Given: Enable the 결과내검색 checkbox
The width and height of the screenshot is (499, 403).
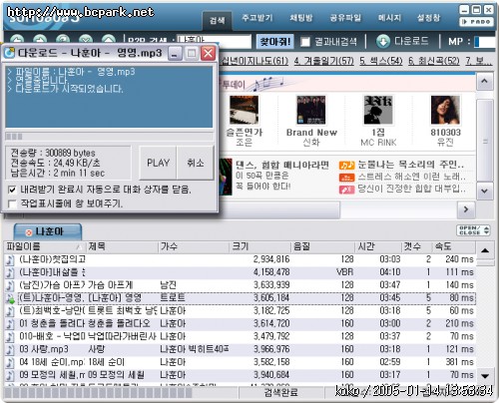Looking at the screenshot, I should point(305,42).
